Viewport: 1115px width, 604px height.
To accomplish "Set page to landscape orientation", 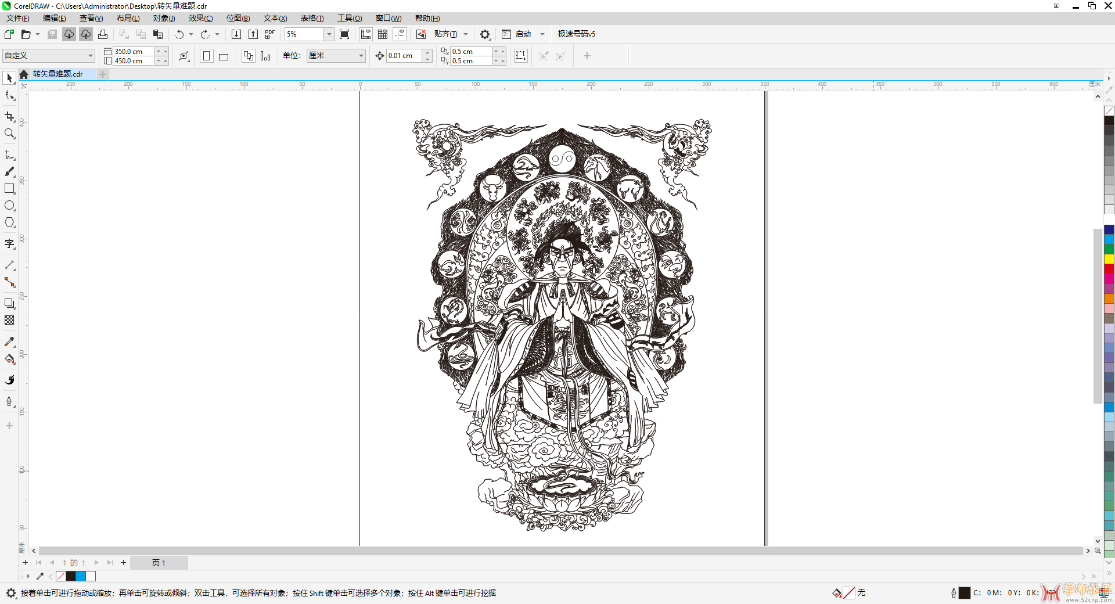I will click(x=224, y=56).
